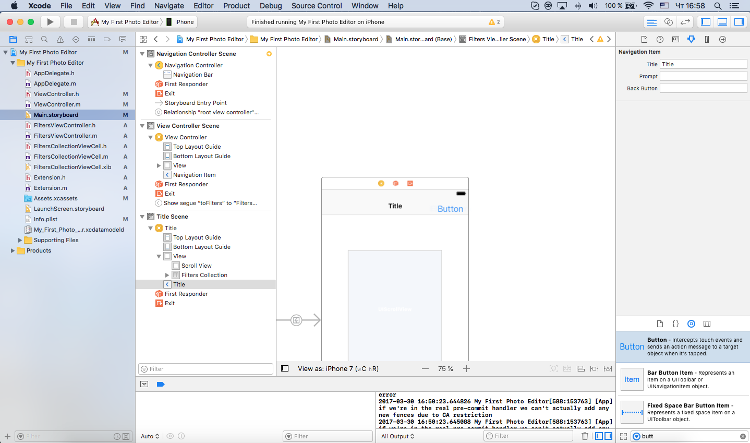Select the Button bar item on canvas
Screen dimensions: 750x443
click(x=450, y=209)
